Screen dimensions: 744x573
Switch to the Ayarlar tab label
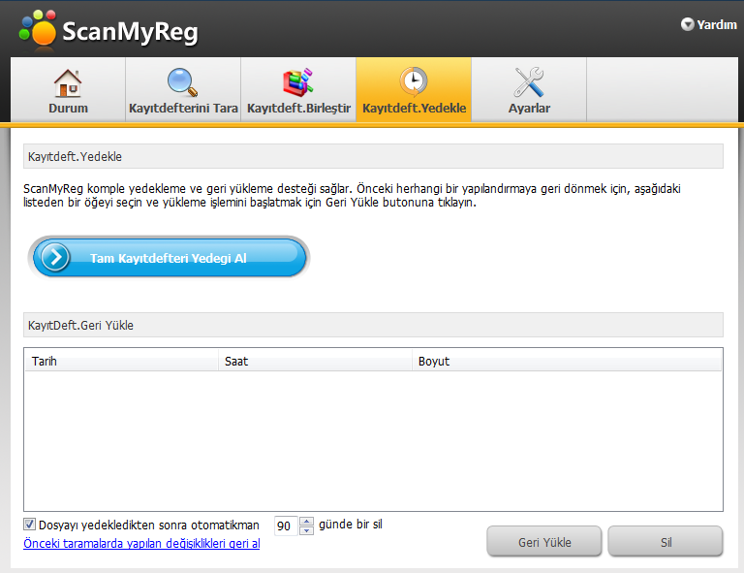tap(529, 109)
